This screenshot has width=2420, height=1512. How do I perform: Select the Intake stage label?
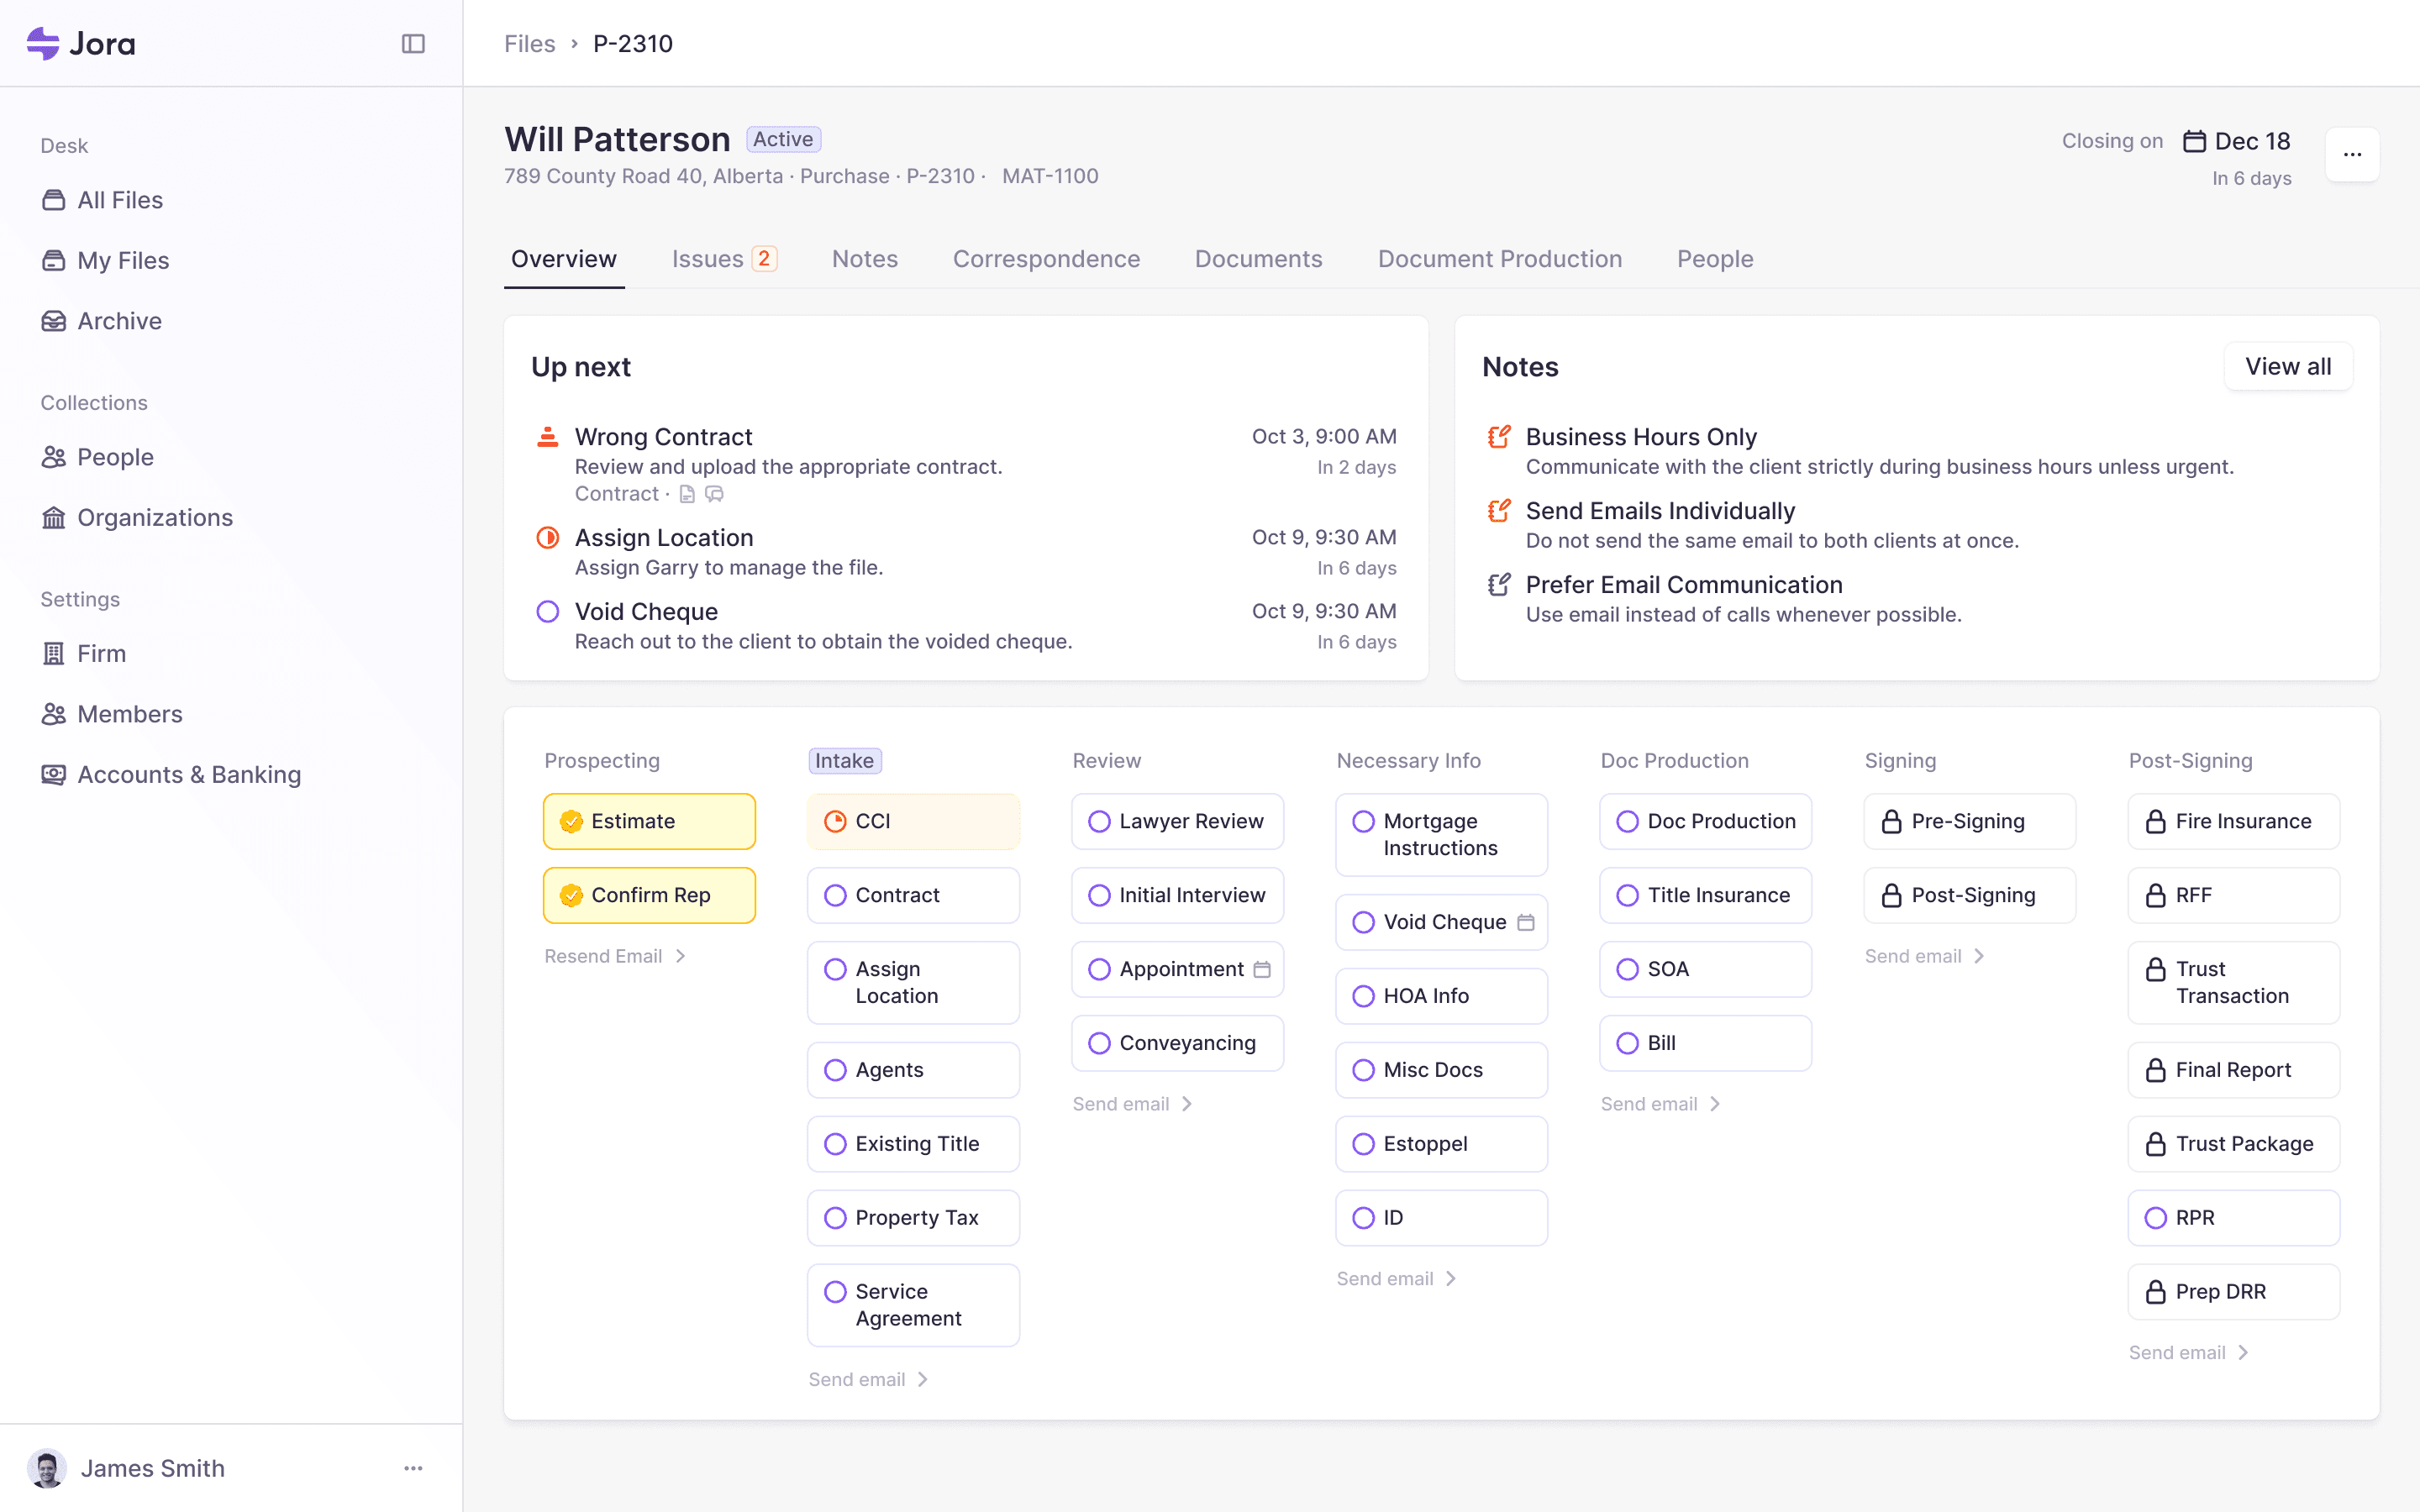[844, 760]
